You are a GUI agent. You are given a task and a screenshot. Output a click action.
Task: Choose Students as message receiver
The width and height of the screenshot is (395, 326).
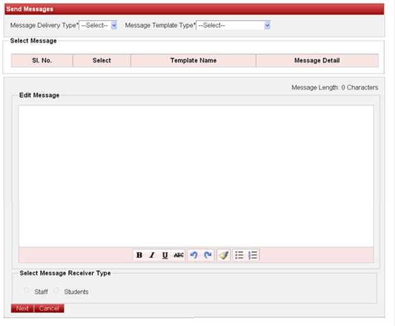(x=57, y=291)
